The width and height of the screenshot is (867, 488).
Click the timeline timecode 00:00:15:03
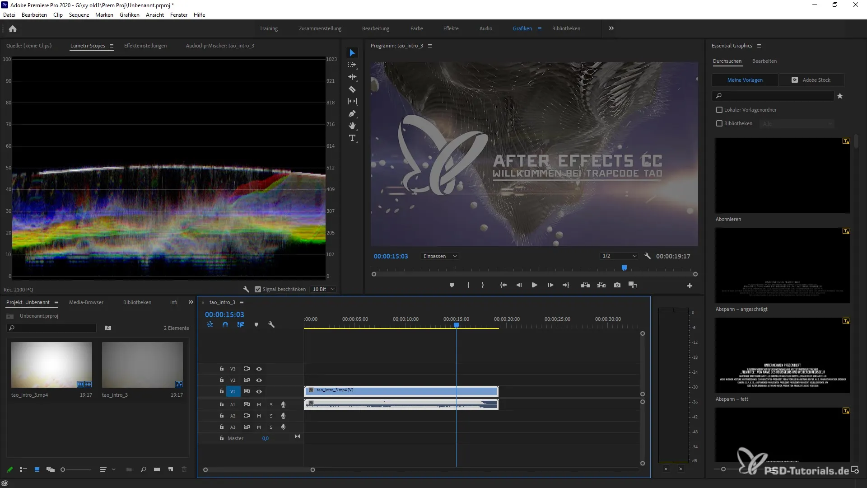tap(224, 314)
